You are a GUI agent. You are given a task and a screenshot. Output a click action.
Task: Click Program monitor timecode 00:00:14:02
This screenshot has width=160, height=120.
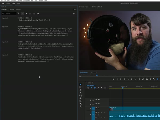point(84,73)
